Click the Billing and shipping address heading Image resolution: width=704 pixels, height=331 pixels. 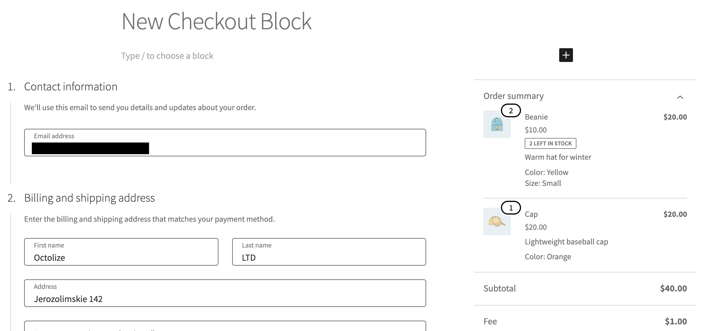(x=90, y=197)
